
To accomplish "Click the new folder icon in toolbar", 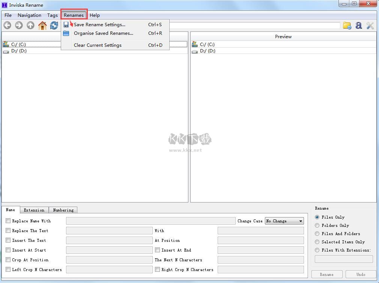I will (x=347, y=25).
